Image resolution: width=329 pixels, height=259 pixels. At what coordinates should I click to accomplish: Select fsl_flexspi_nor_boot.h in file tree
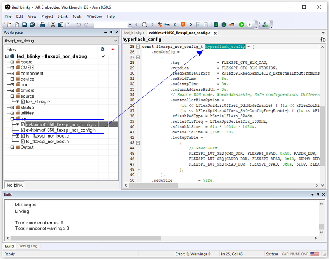click(x=47, y=141)
